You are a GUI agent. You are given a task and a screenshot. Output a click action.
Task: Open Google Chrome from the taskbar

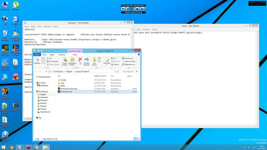11,147
